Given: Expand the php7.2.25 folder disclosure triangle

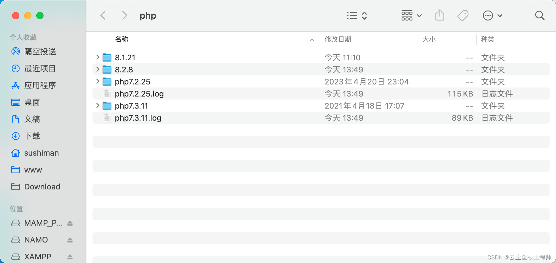Looking at the screenshot, I should click(x=98, y=81).
